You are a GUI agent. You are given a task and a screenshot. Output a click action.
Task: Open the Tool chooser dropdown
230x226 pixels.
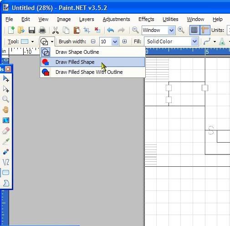pos(27,41)
